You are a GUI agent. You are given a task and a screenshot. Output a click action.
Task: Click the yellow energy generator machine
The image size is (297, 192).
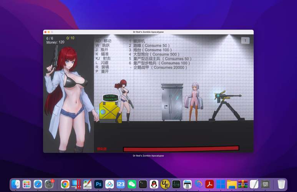tap(110, 112)
